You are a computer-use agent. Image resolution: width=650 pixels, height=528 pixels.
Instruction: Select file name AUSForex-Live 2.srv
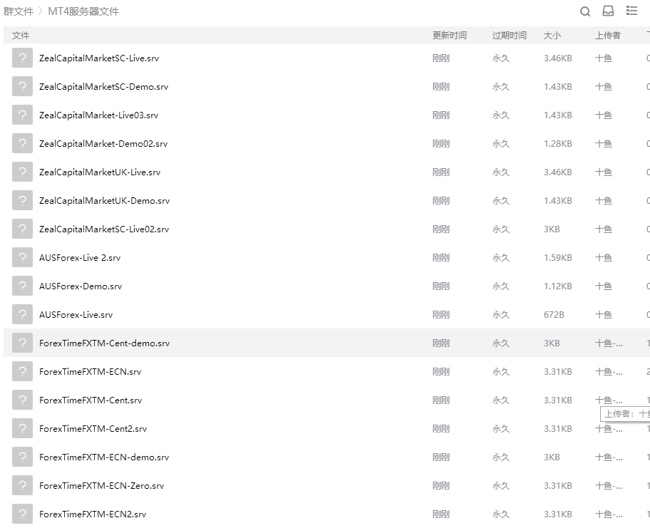[x=80, y=258]
